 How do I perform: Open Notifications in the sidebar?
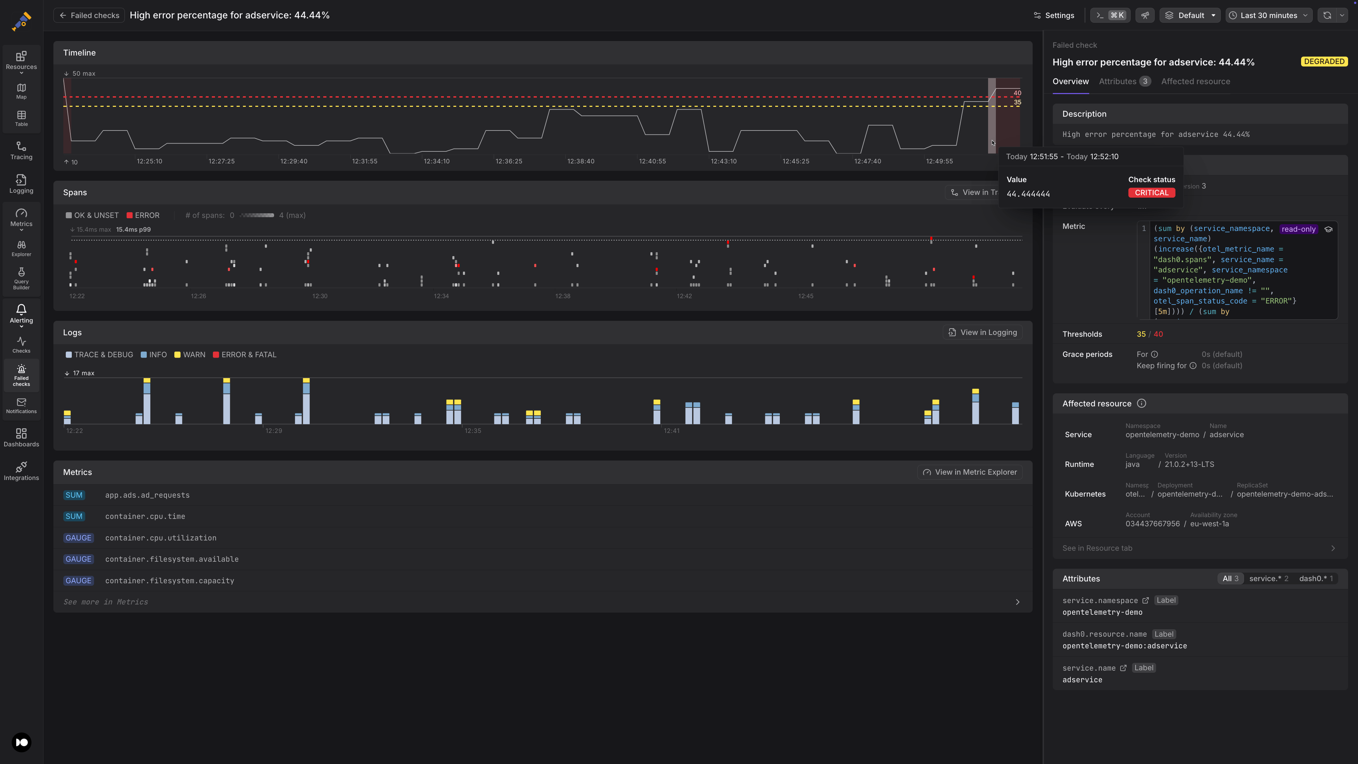(x=21, y=405)
